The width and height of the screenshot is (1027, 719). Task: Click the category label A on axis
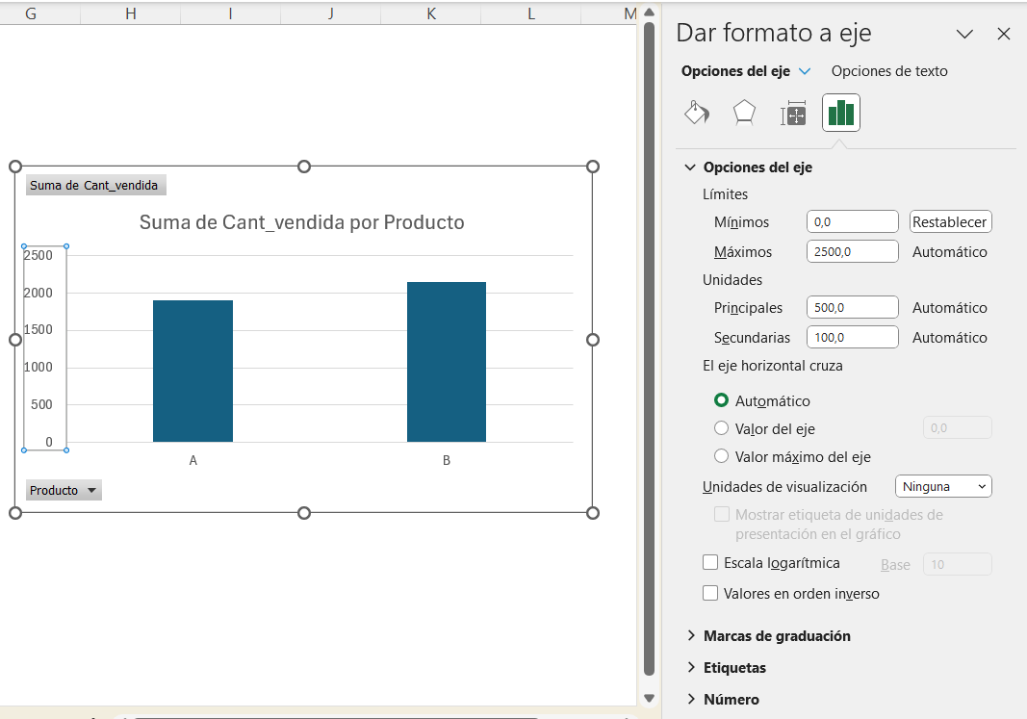click(x=193, y=460)
